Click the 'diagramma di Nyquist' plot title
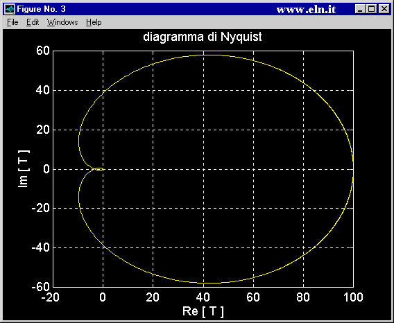394x323 pixels. pos(203,37)
